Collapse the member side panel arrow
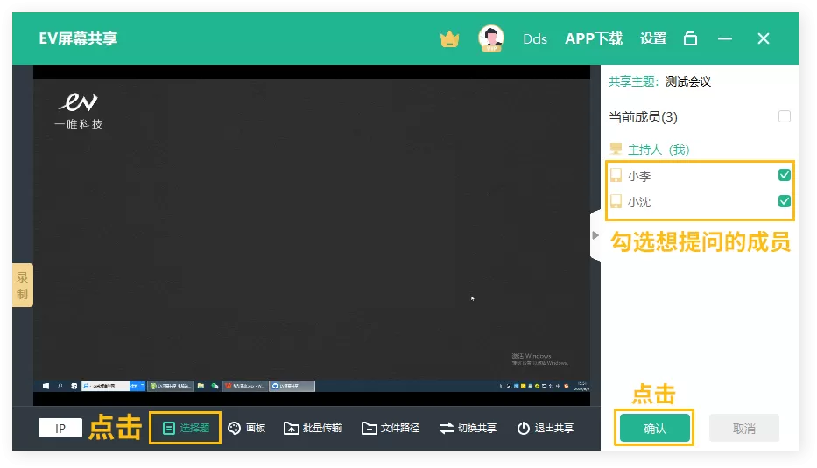The width and height of the screenshot is (817, 468). point(595,235)
